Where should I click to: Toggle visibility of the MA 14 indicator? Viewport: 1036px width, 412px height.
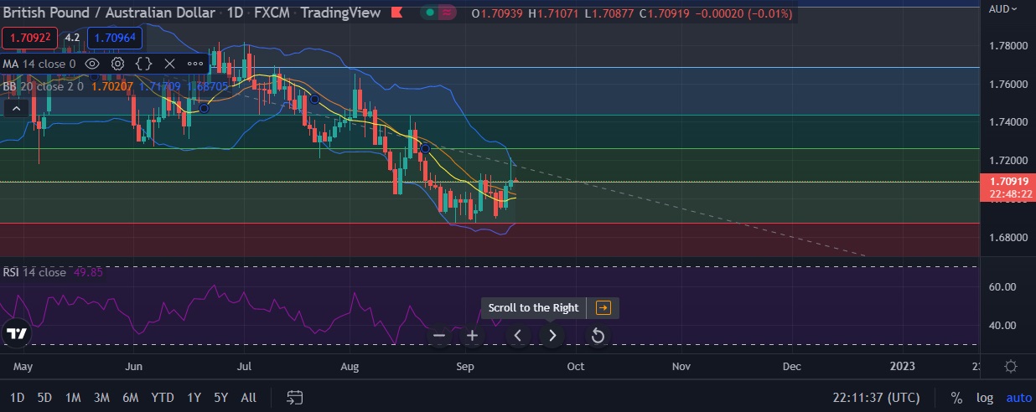(92, 64)
